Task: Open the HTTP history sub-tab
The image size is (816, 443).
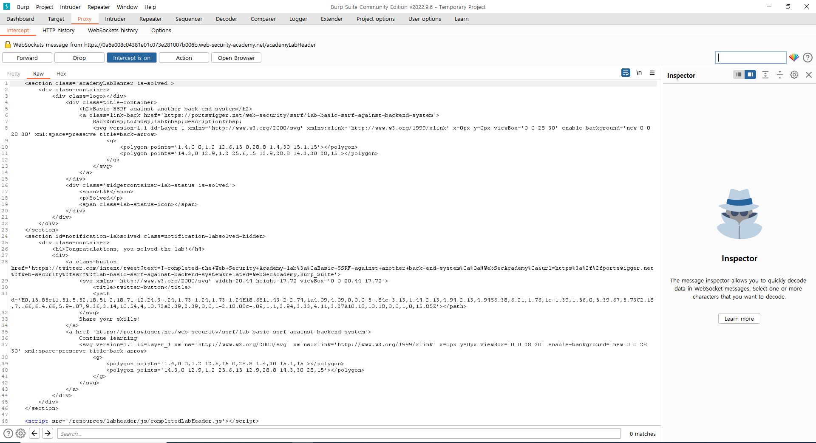Action: pyautogui.click(x=58, y=30)
